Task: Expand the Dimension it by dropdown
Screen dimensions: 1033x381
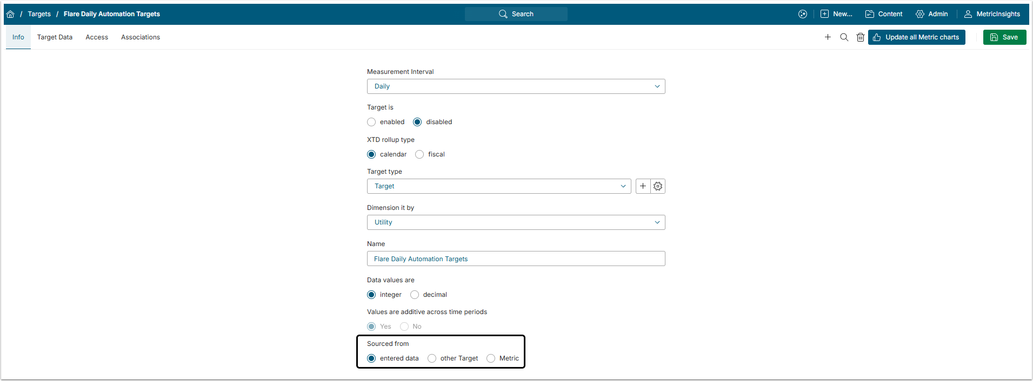Action: click(x=516, y=222)
